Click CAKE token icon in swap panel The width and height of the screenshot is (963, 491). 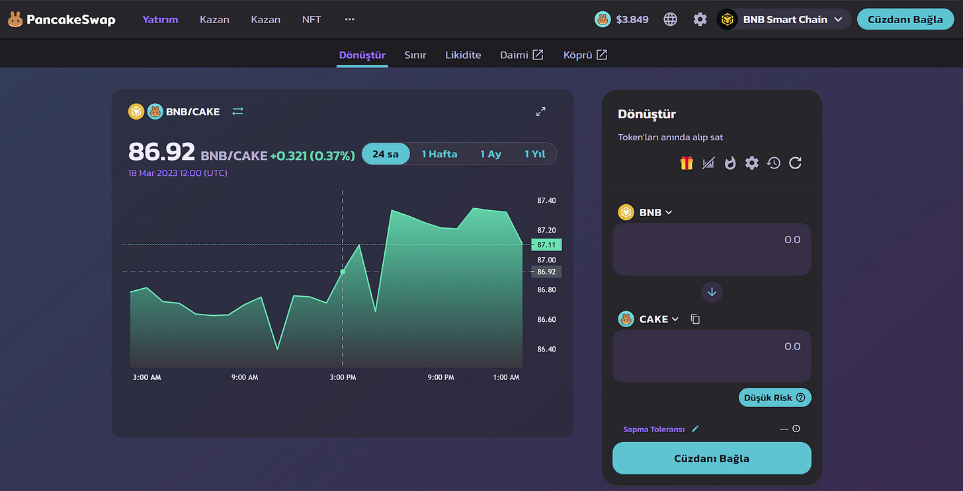click(x=626, y=319)
